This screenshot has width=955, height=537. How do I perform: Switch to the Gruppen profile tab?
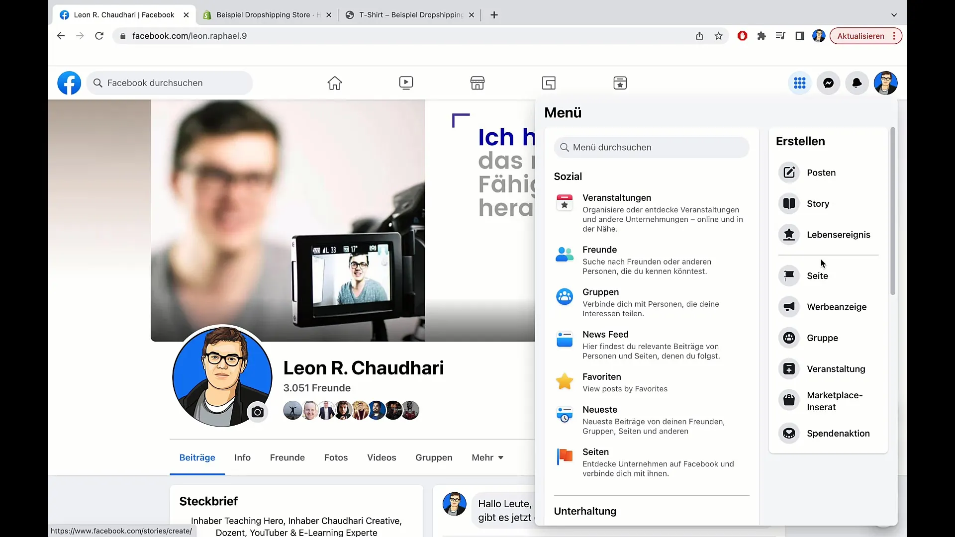pyautogui.click(x=434, y=457)
